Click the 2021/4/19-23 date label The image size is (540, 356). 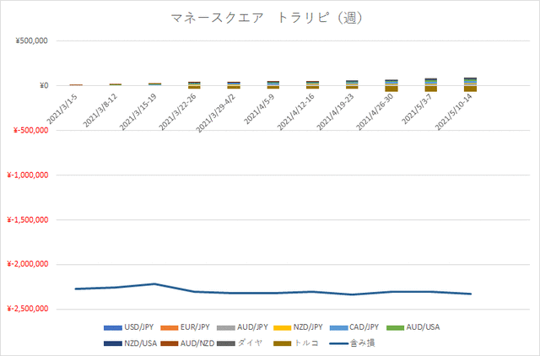pyautogui.click(x=336, y=112)
